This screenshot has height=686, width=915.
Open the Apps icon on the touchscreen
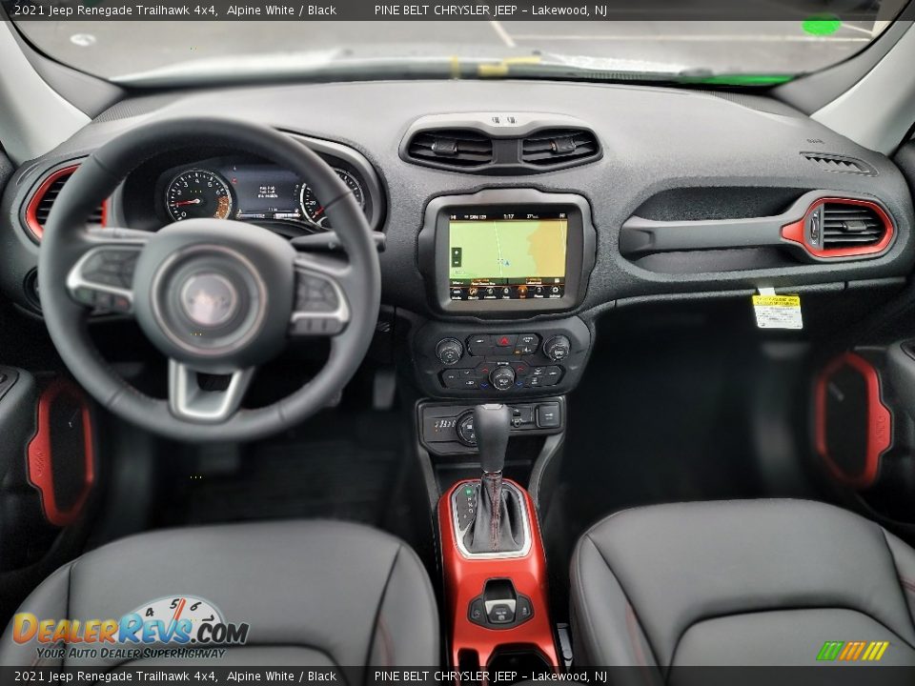pos(506,292)
